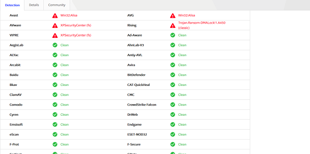Screen dimensions: 310x154
Task: Click the red warning icon beside VIPRE
Action: tap(55, 35)
